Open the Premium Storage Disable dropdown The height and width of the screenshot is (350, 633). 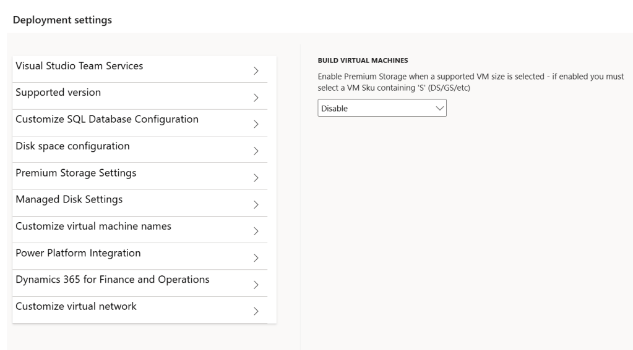coord(381,109)
